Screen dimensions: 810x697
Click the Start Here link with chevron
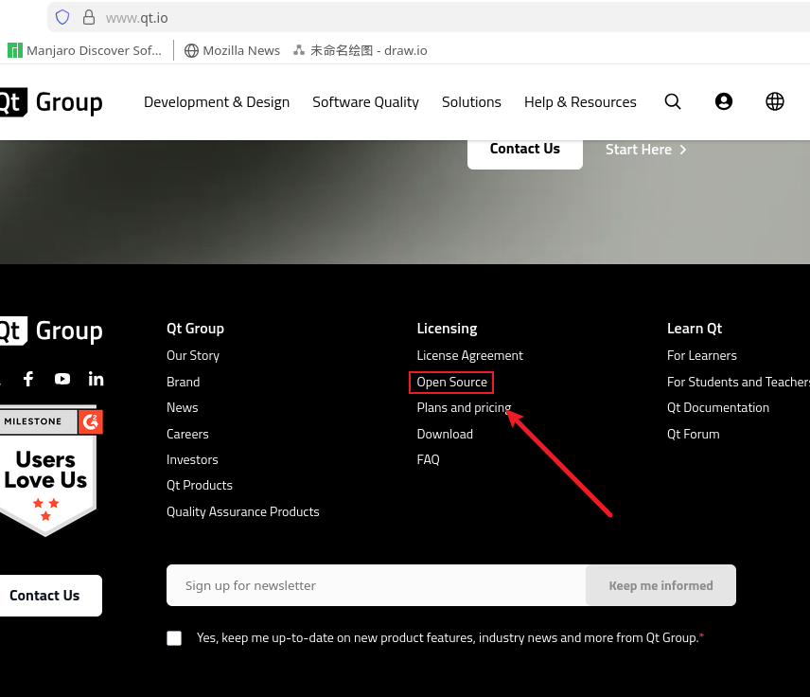point(645,150)
